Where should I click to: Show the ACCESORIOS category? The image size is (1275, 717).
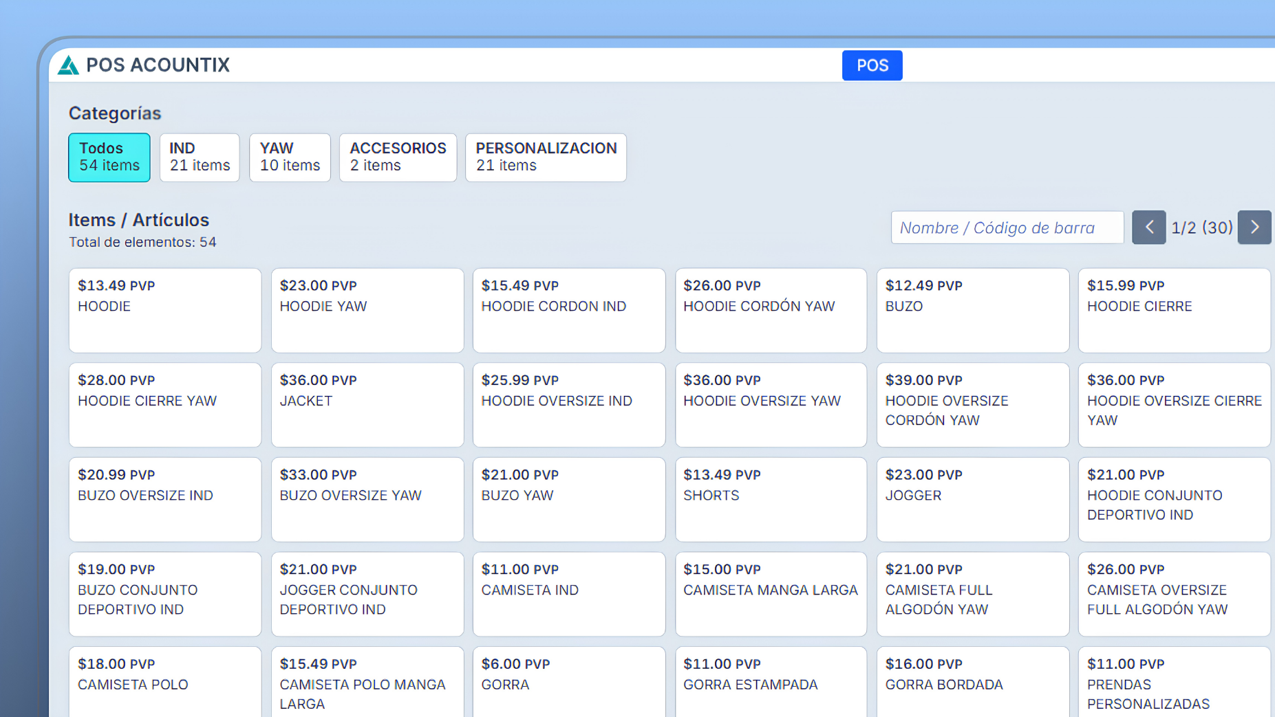(398, 157)
